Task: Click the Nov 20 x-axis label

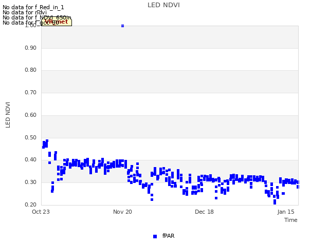Action: 122,212
